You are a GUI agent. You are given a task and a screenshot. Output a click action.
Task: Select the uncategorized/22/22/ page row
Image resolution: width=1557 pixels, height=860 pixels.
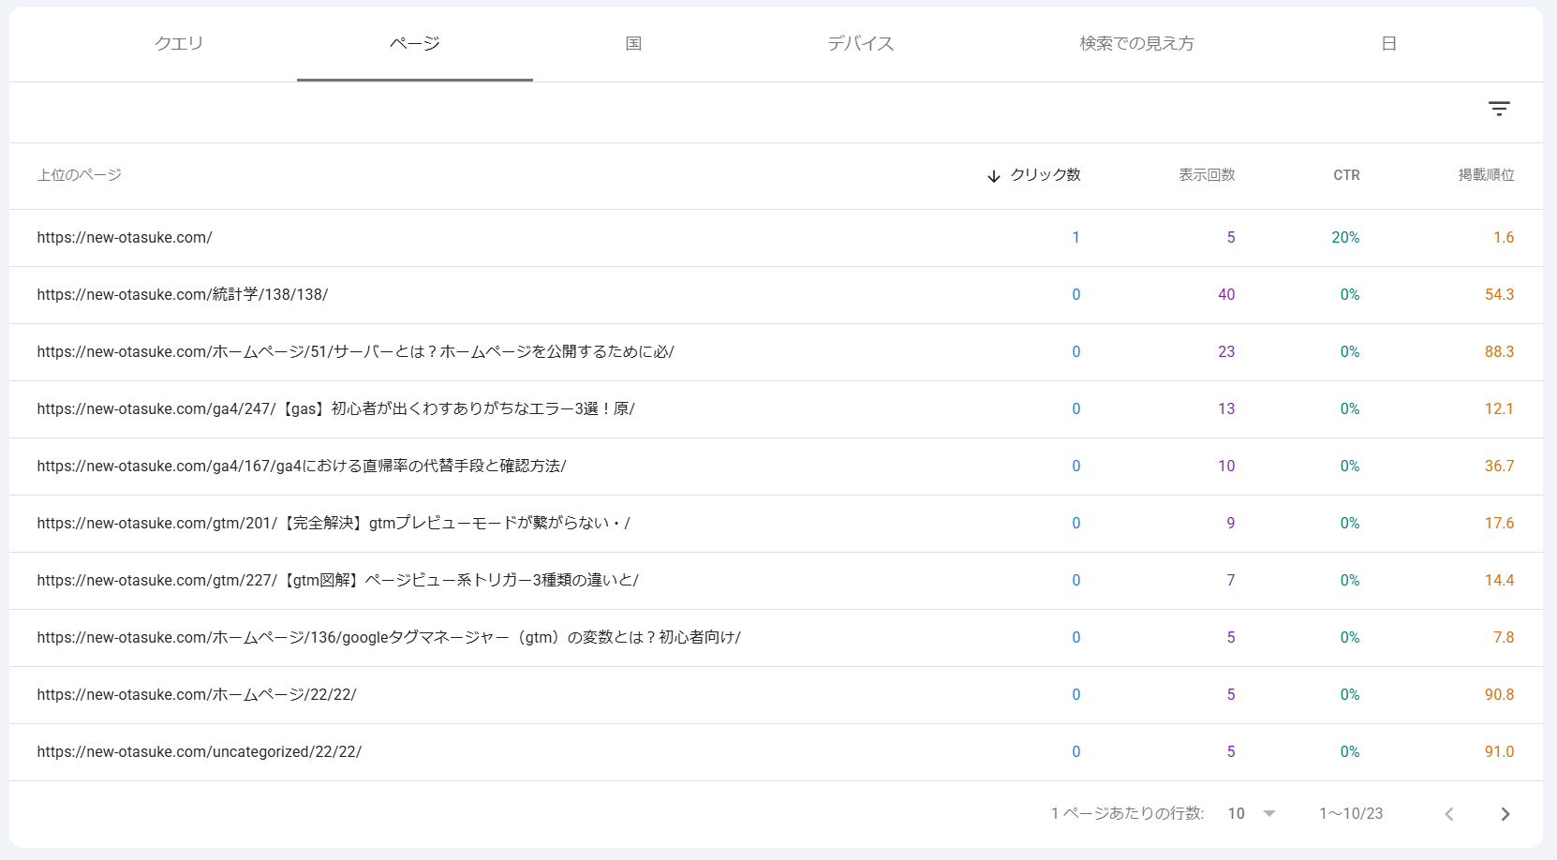click(776, 752)
